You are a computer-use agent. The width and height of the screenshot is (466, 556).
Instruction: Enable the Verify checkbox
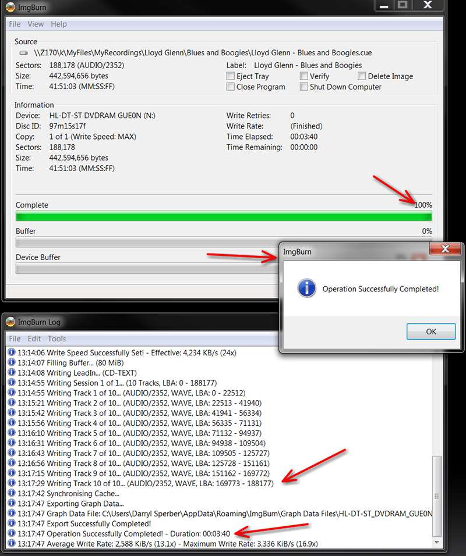click(x=303, y=76)
